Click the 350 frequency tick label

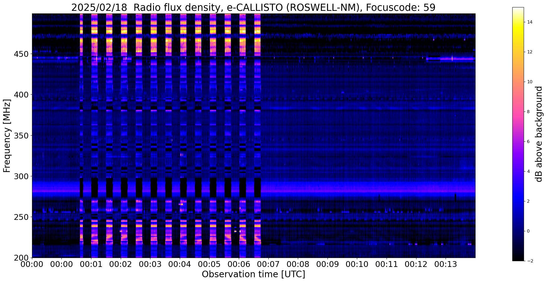[x=21, y=136]
